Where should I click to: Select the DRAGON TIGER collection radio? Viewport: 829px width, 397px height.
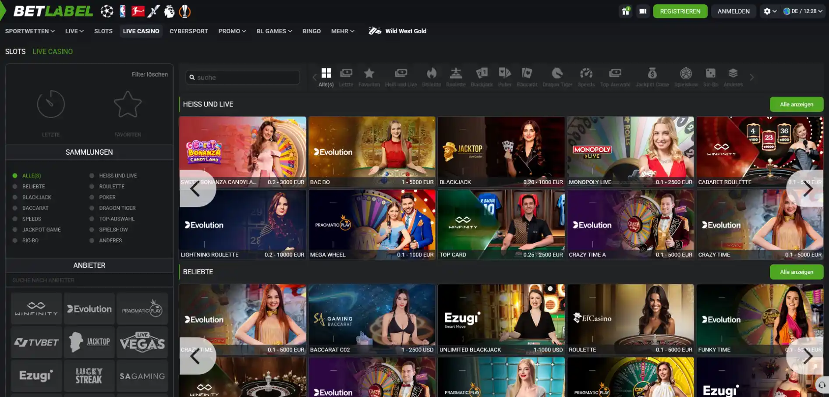point(92,208)
